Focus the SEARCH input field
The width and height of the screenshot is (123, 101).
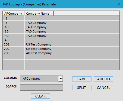point(42,87)
